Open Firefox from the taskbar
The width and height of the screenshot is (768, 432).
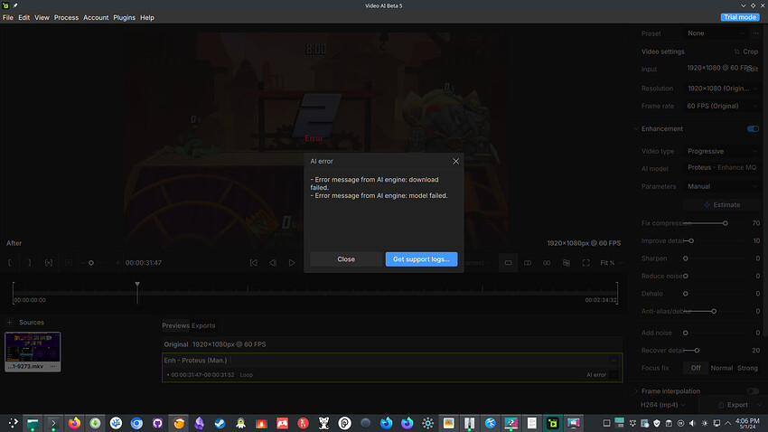pyautogui.click(x=74, y=423)
